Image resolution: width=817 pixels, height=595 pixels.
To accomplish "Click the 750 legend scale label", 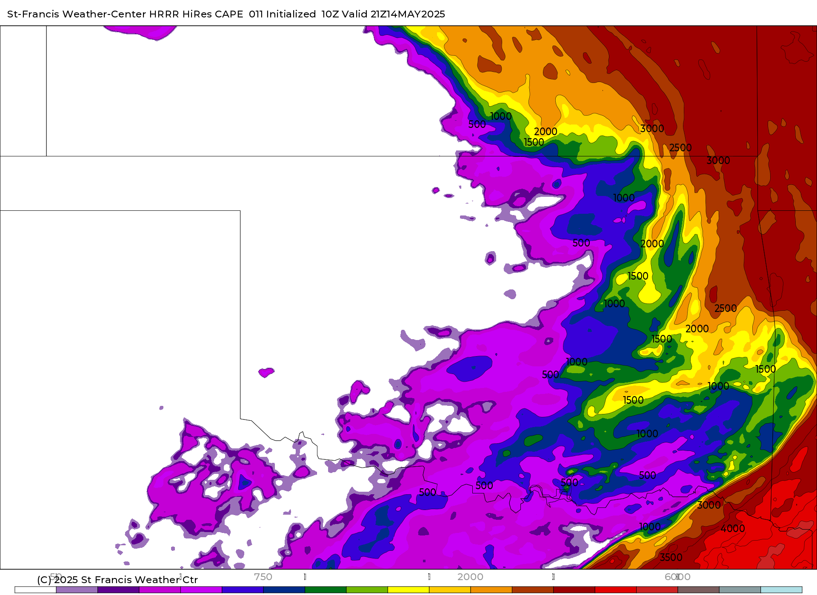I will coord(263,577).
